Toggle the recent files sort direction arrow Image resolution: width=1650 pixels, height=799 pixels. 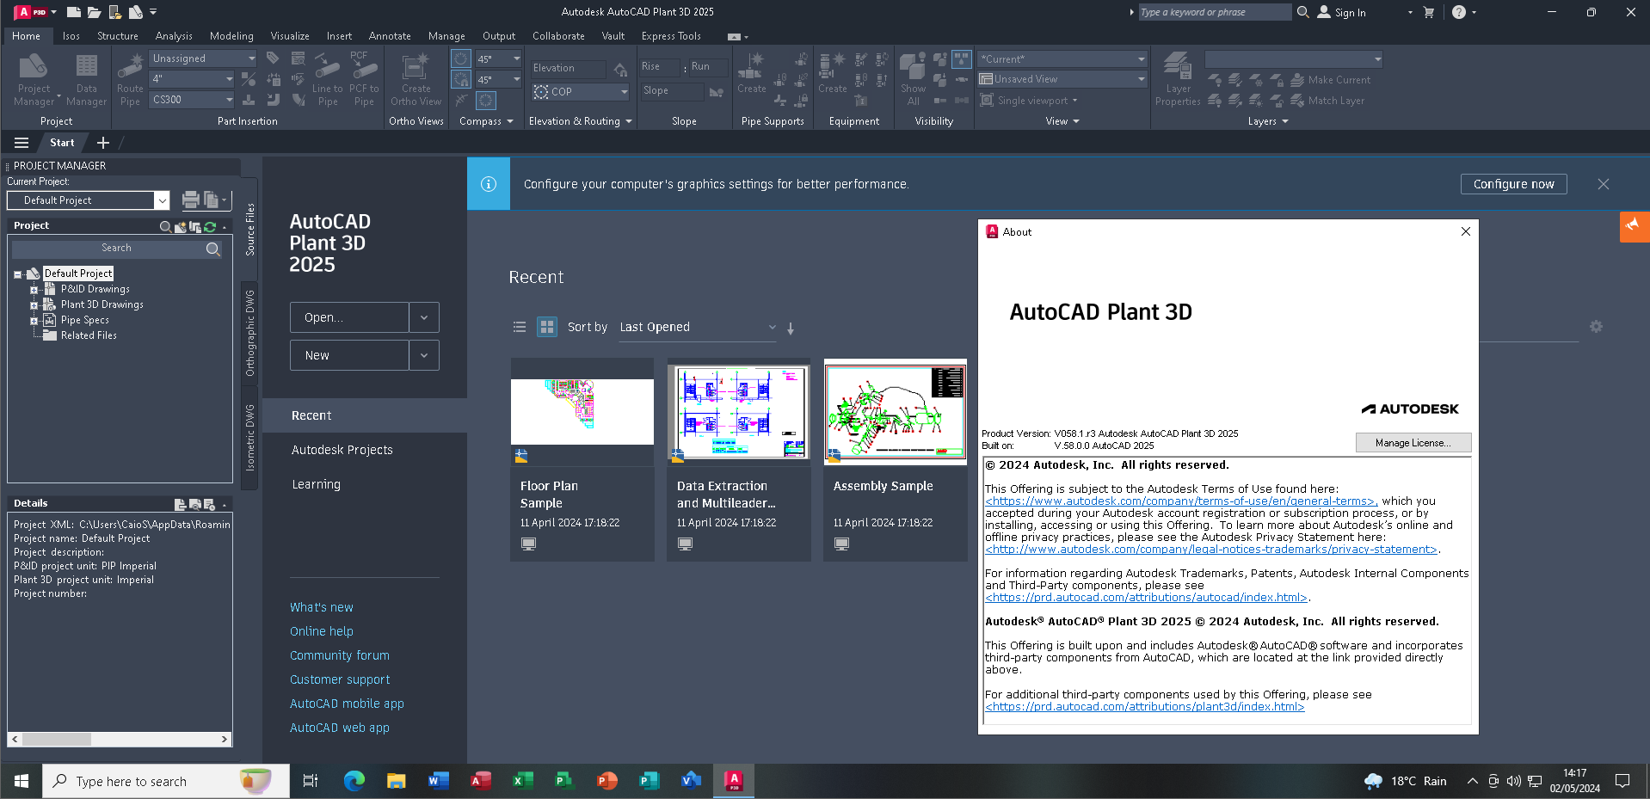click(x=791, y=328)
